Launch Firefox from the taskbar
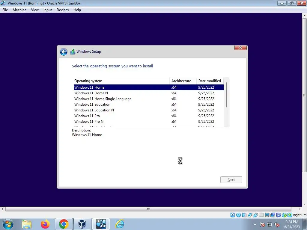The width and height of the screenshot is (307, 230). click(x=45, y=224)
